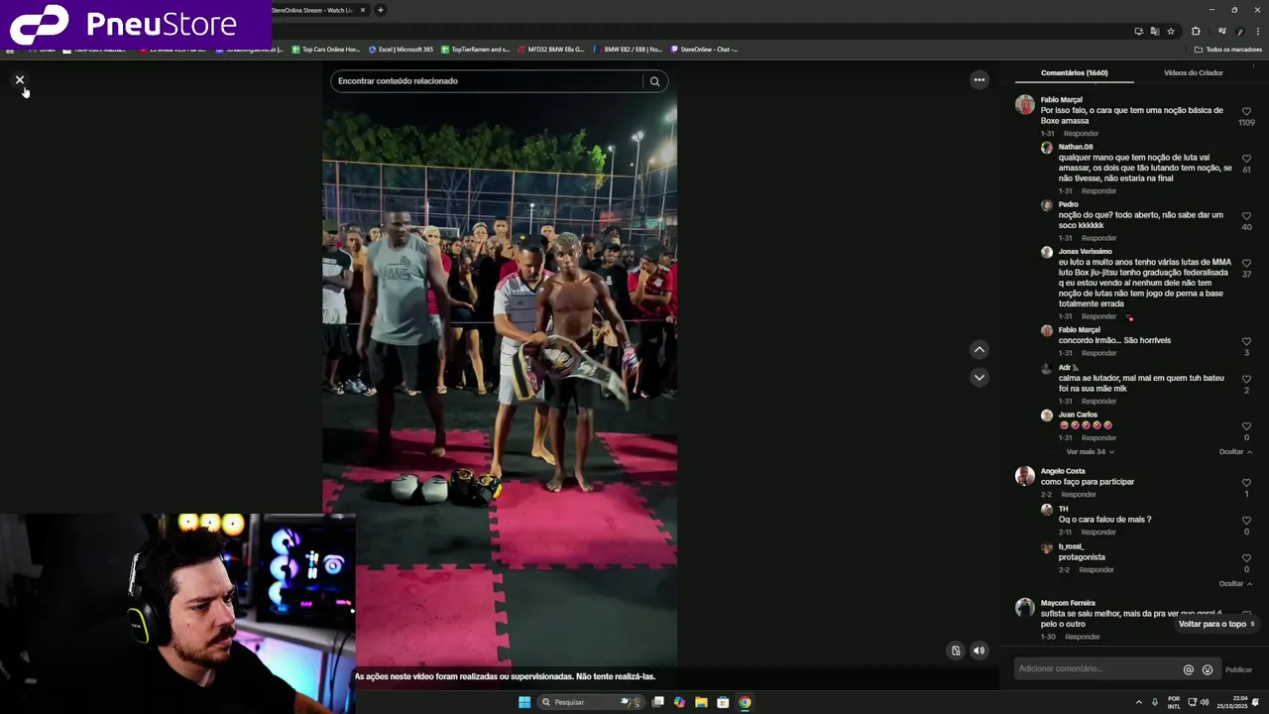Like Fabio Marçal's comment with 1109 likes
This screenshot has width=1269, height=714.
[x=1246, y=111]
